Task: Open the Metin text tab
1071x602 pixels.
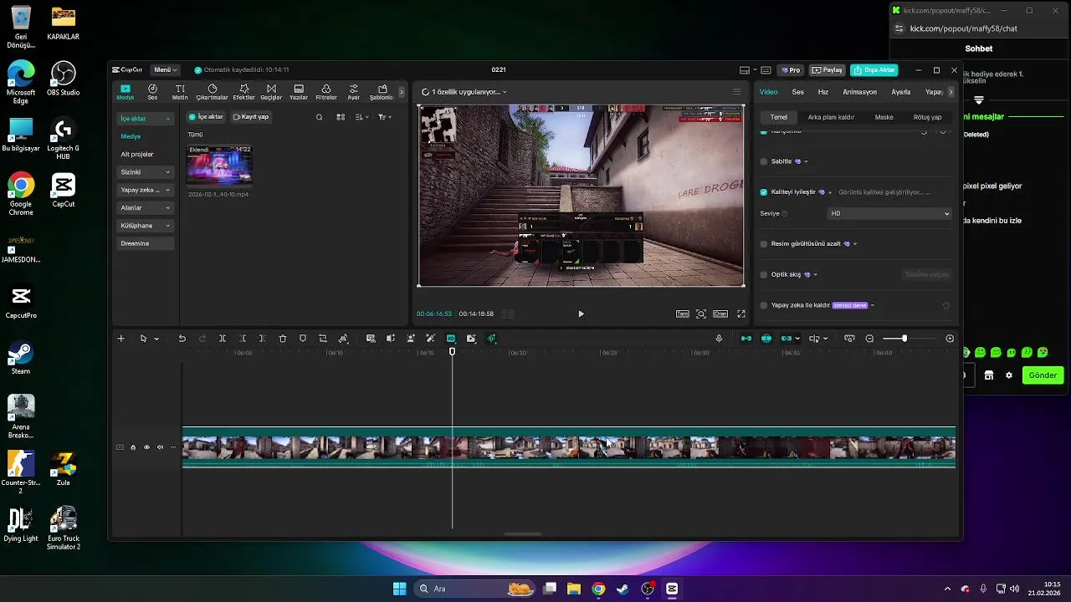Action: pos(180,92)
